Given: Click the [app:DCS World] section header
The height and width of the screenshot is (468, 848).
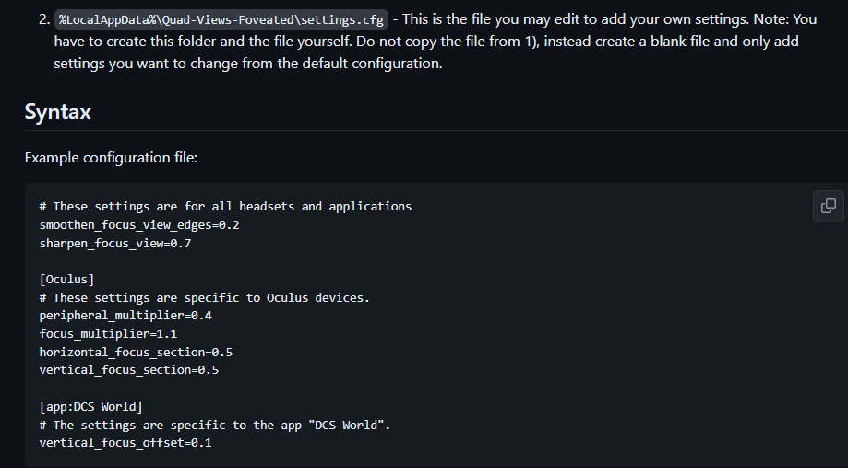Looking at the screenshot, I should pyautogui.click(x=90, y=406).
